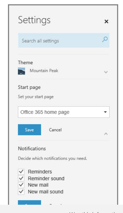Disable the Reminder sound checkbox

click(x=21, y=178)
